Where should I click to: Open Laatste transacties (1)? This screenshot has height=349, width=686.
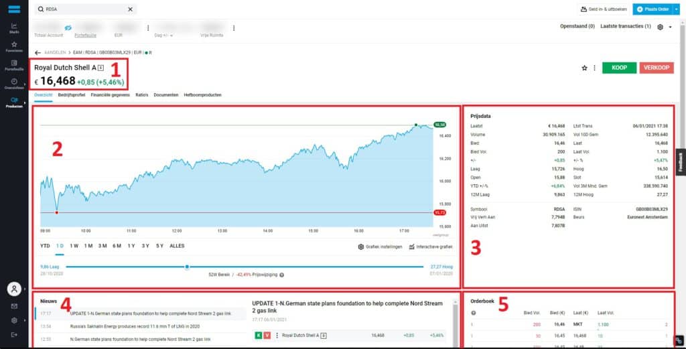point(626,26)
